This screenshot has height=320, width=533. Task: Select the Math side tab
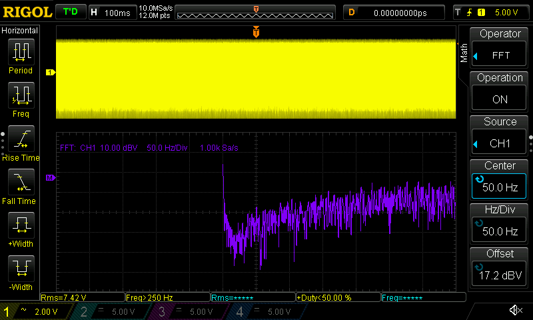pyautogui.click(x=464, y=52)
